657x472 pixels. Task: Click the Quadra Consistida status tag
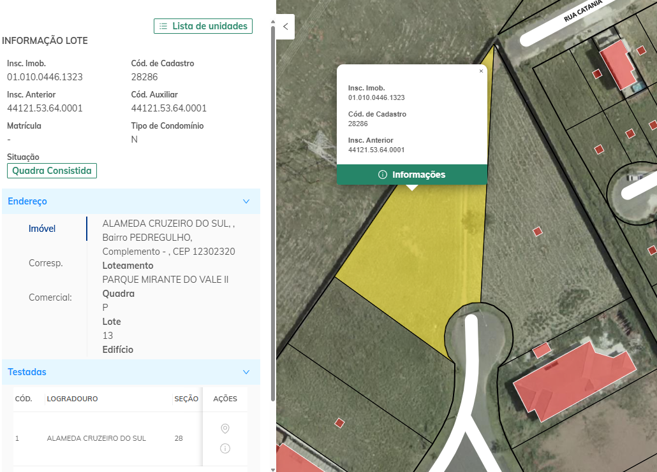52,171
